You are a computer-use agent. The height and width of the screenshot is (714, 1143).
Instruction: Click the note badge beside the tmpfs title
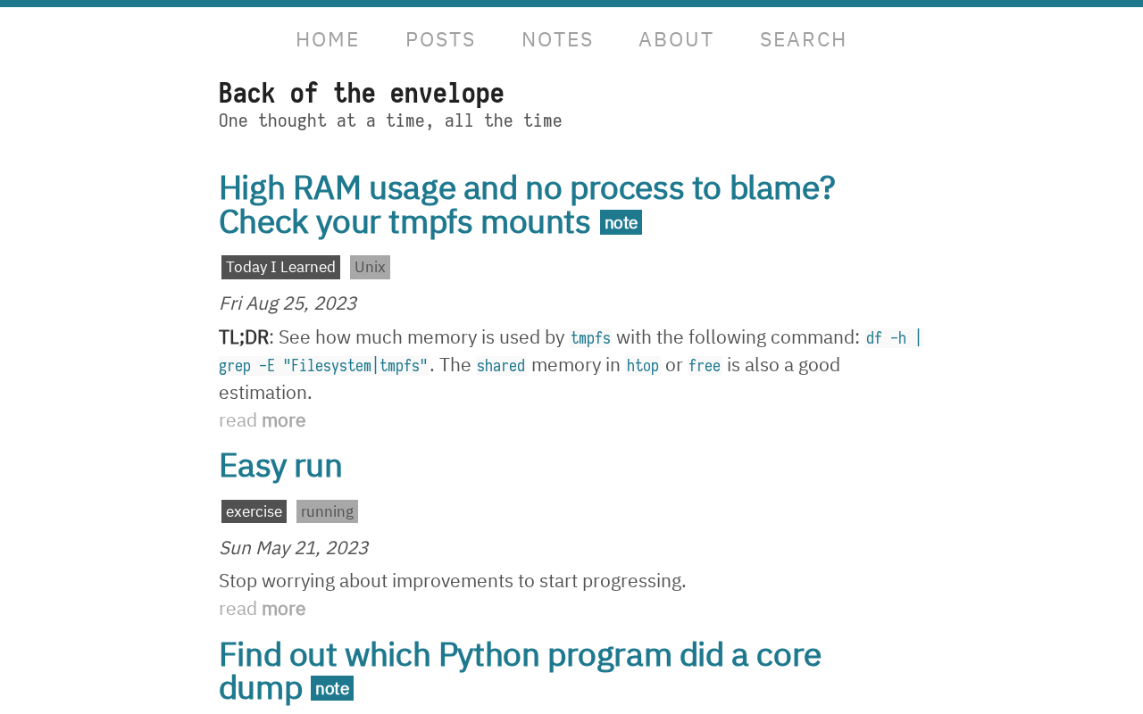(x=621, y=222)
